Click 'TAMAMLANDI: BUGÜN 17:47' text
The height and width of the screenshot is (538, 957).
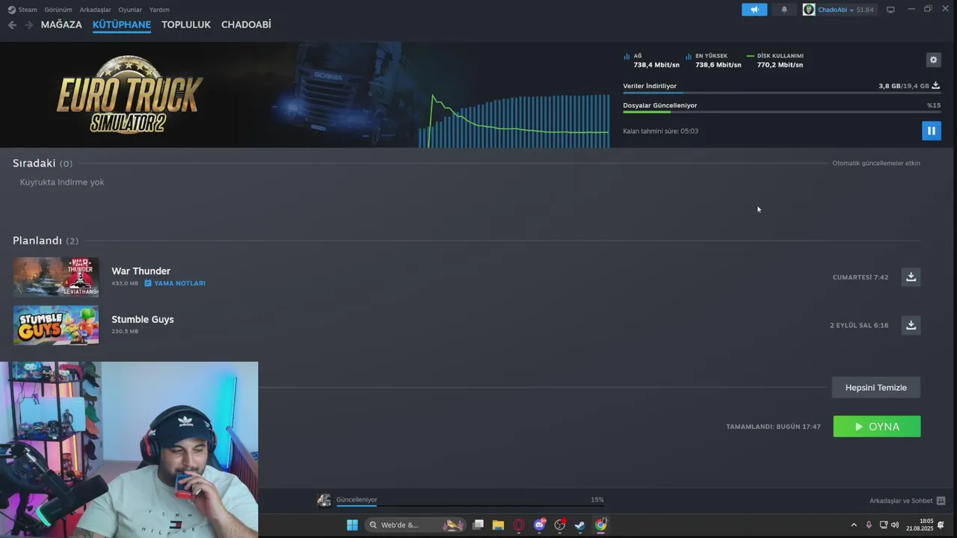(773, 427)
